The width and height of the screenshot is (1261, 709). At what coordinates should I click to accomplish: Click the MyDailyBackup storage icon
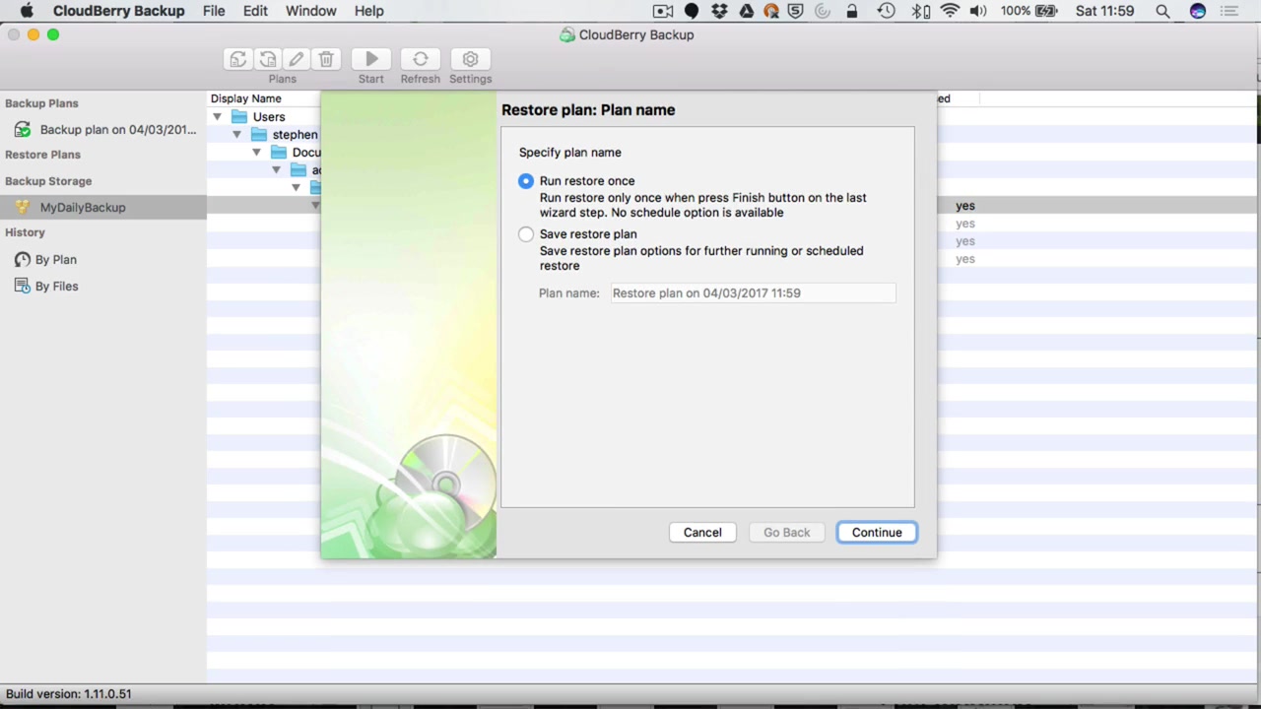tap(22, 208)
